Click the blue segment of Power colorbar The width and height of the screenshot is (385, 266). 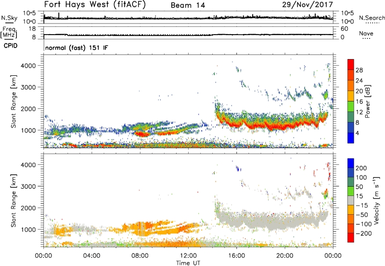pos(351,138)
